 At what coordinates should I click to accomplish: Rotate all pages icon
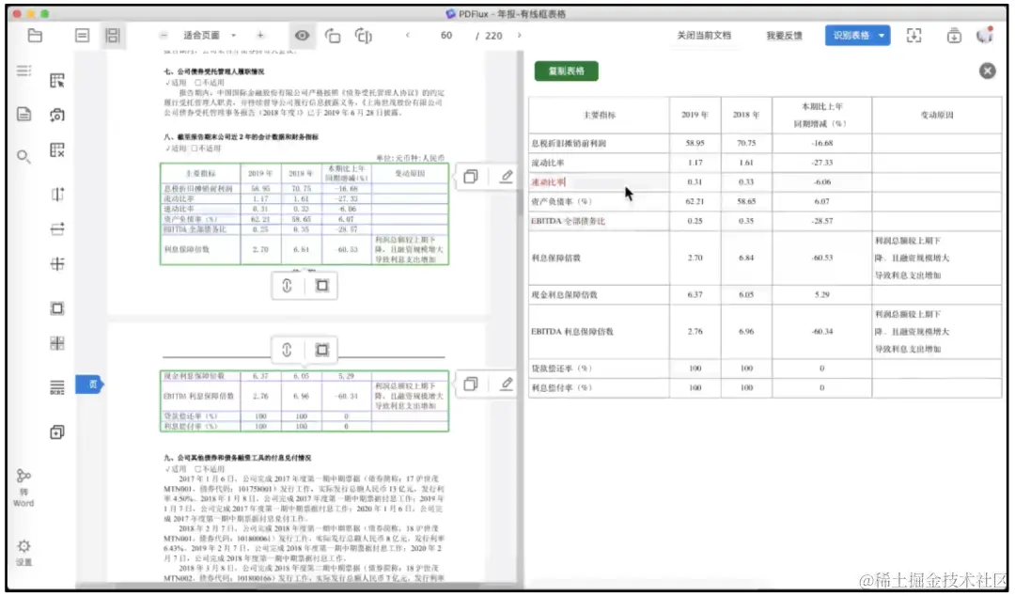(364, 36)
